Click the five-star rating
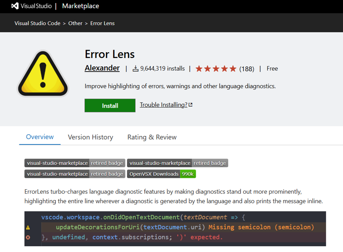This screenshot has width=343, height=252. (216, 68)
